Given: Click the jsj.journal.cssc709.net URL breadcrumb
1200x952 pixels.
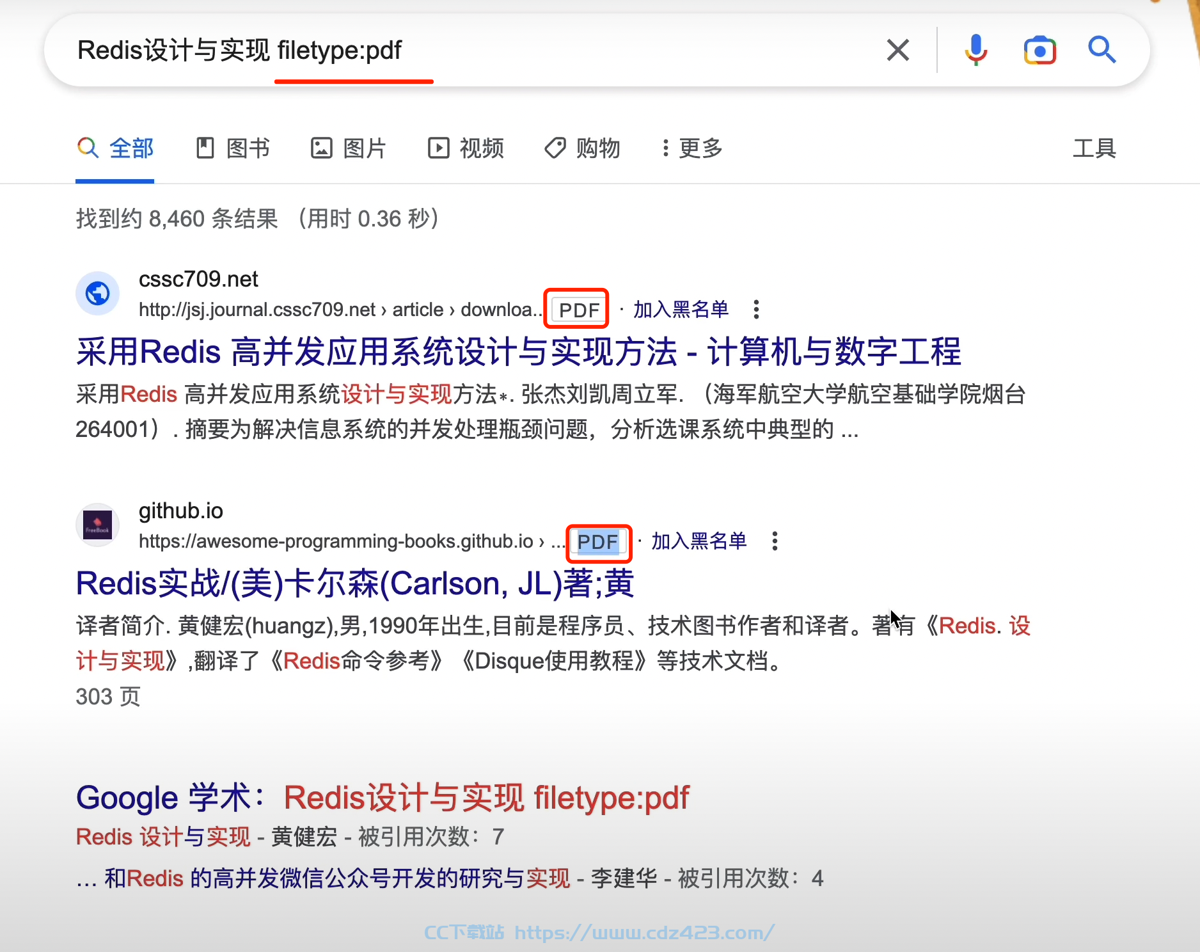Looking at the screenshot, I should (x=340, y=310).
